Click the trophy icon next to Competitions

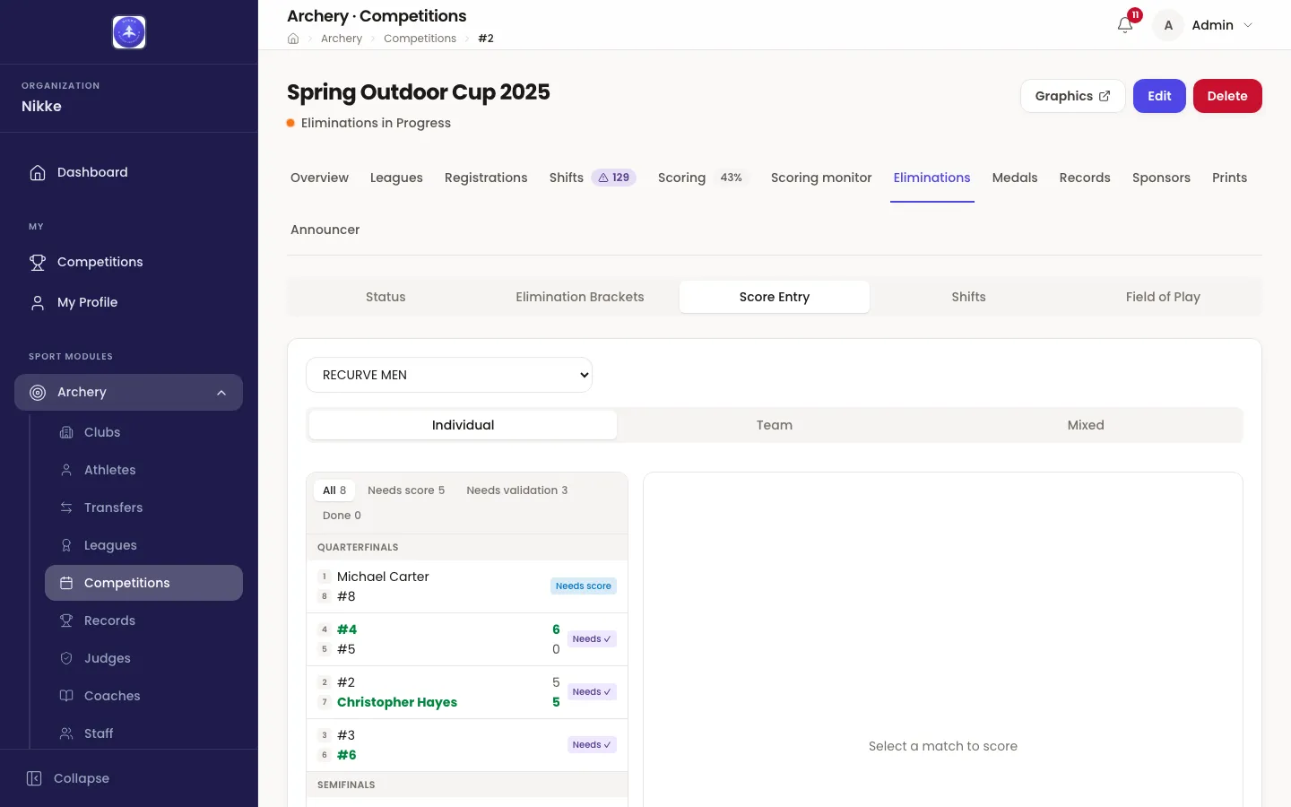point(38,262)
